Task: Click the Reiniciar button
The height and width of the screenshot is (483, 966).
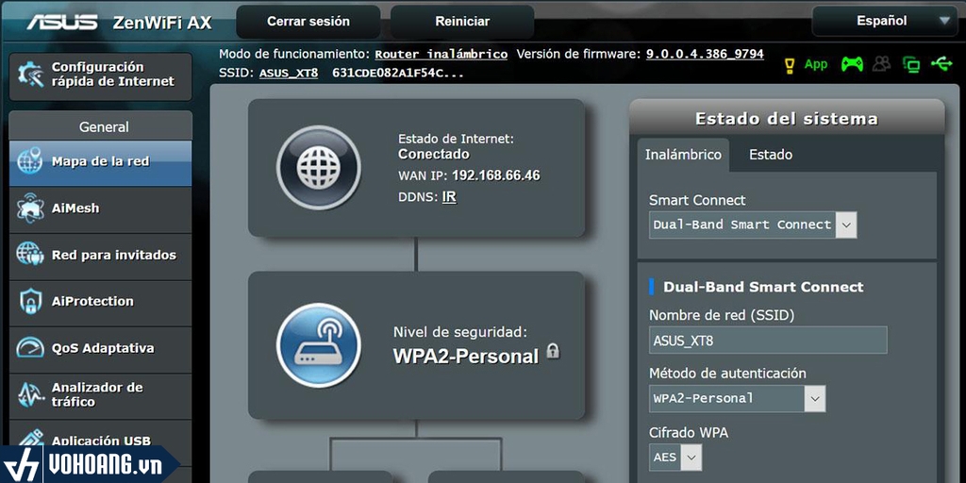Action: (462, 22)
